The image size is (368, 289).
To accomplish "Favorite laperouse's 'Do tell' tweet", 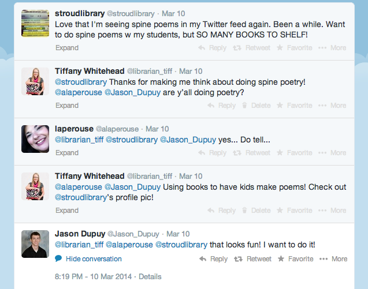I will point(294,153).
